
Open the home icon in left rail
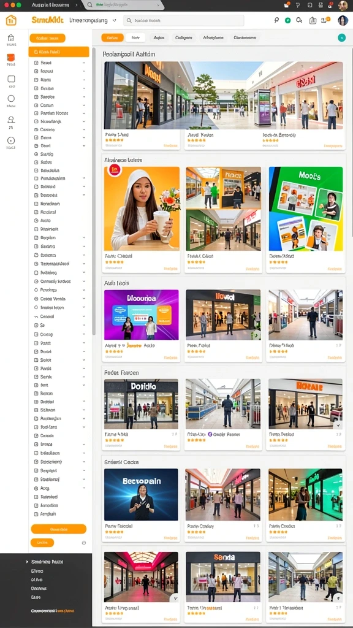click(x=11, y=38)
